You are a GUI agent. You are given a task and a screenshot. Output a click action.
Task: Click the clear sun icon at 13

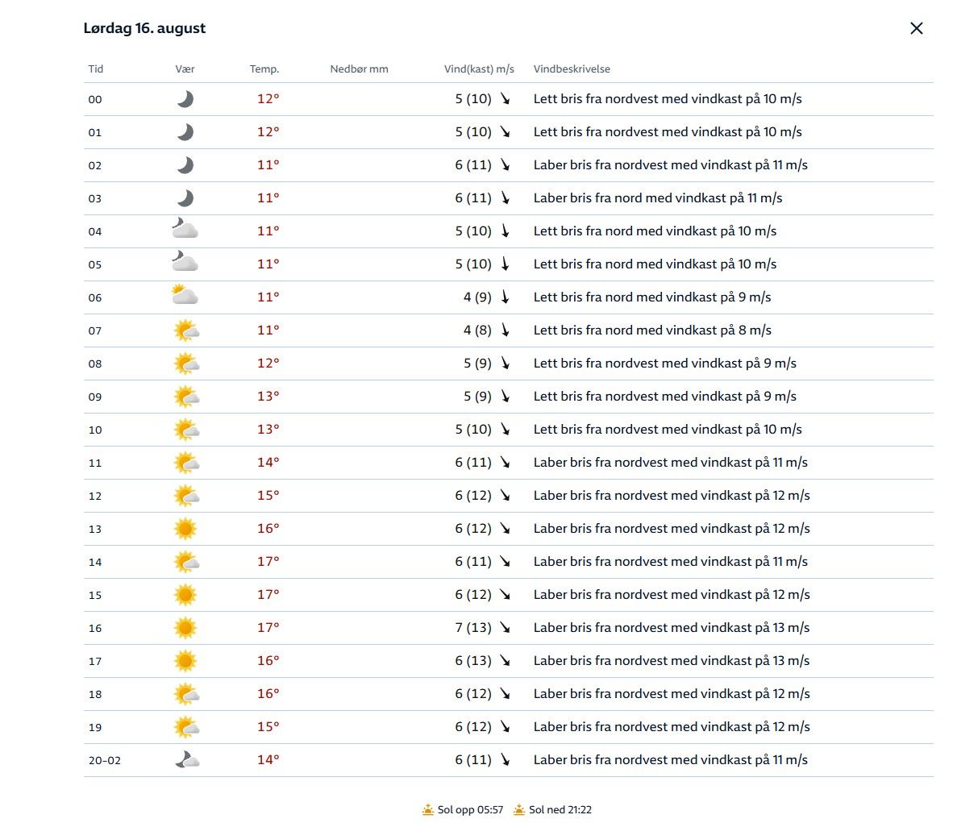point(185,529)
